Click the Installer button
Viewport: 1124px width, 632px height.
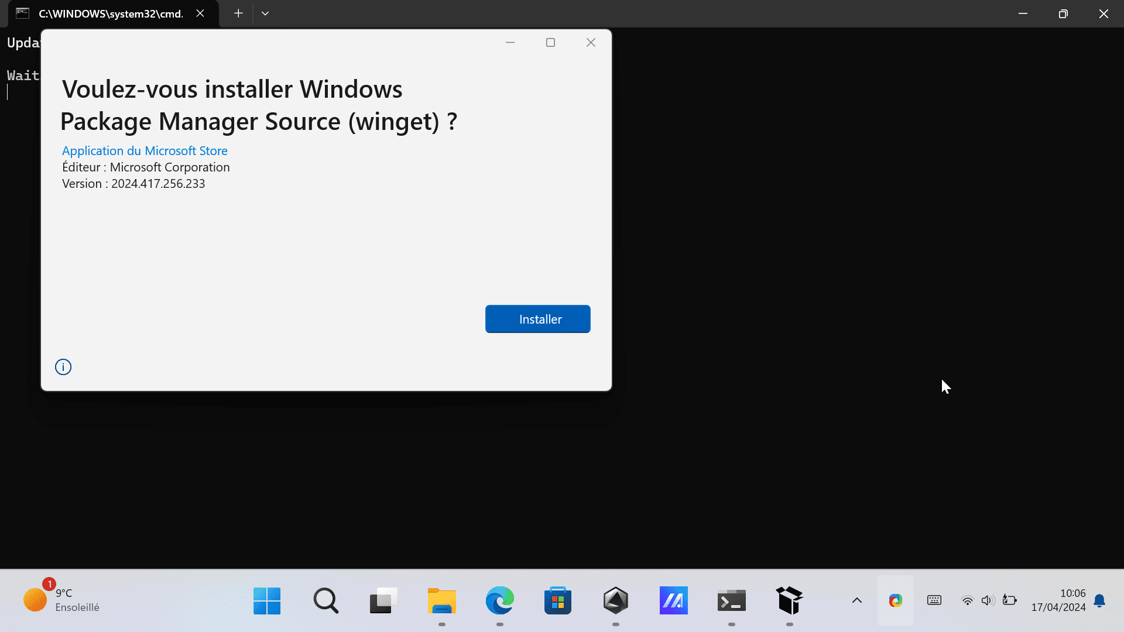pos(537,319)
